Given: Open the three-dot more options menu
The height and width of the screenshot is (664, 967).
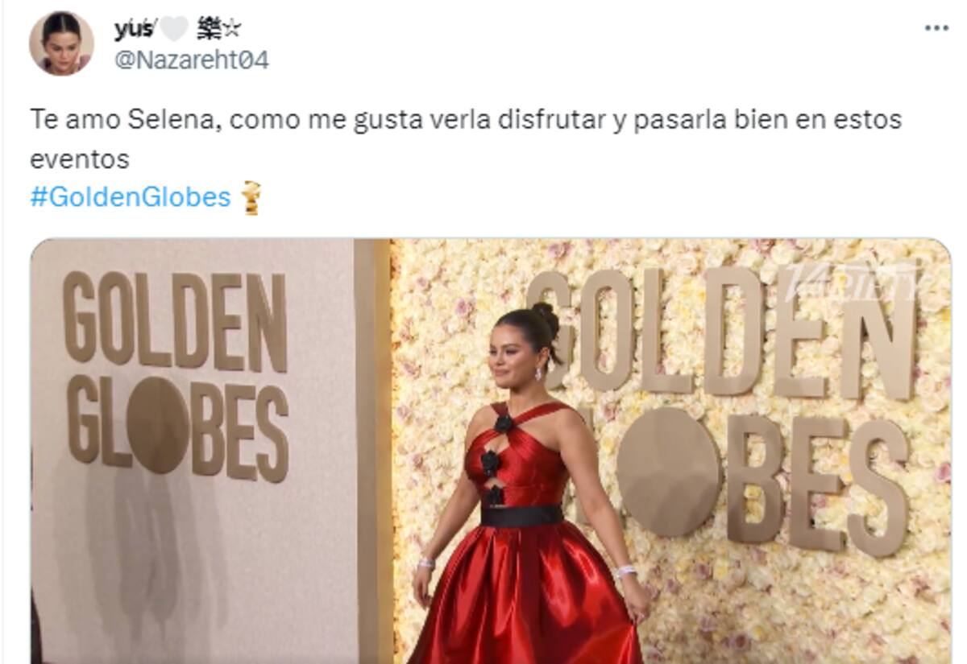Looking at the screenshot, I should click(x=936, y=28).
